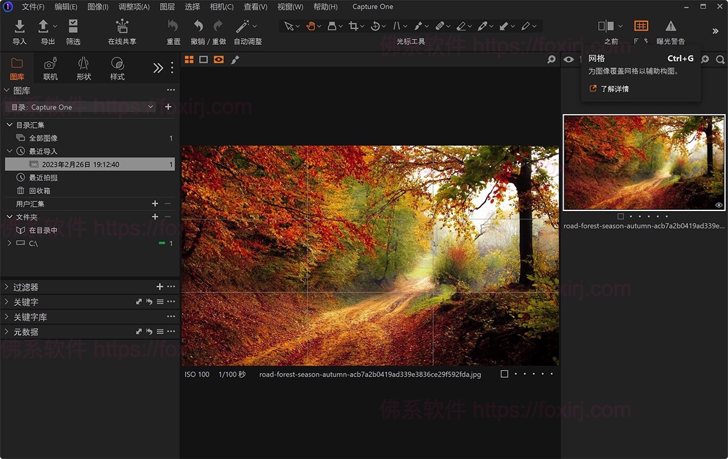This screenshot has width=728, height=459.
Task: Activate the white balance eyedropper tool
Action: pos(484,26)
